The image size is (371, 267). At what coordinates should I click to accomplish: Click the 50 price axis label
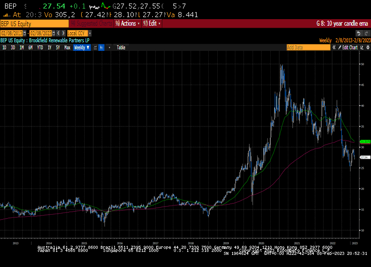click(x=363, y=64)
